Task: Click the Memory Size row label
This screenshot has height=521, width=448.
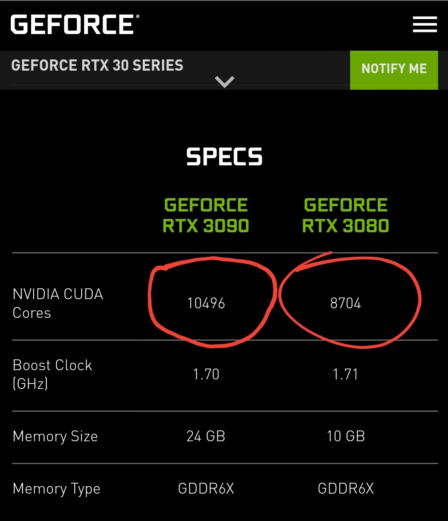Action: coord(55,437)
